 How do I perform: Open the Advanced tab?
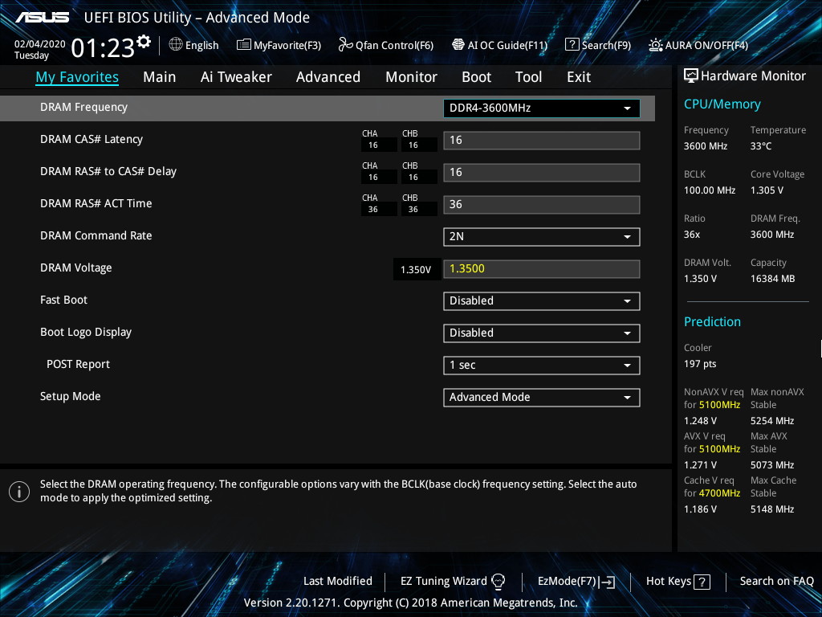[x=328, y=77]
